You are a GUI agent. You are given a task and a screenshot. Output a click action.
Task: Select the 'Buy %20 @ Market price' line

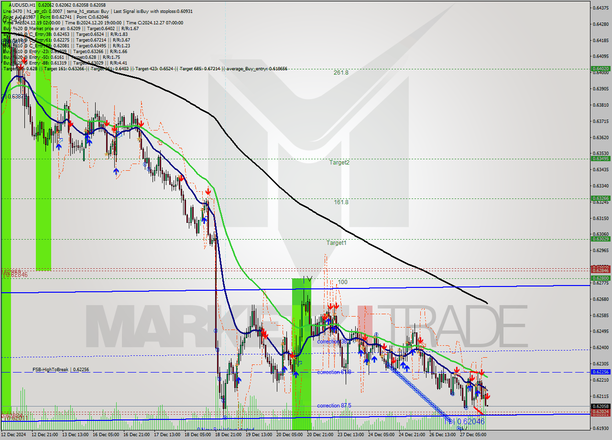click(x=71, y=29)
